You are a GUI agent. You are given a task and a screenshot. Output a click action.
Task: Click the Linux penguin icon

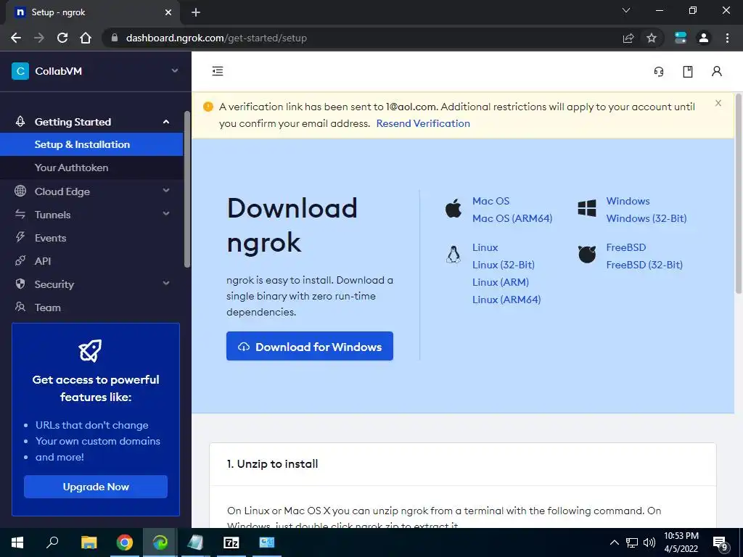point(453,255)
